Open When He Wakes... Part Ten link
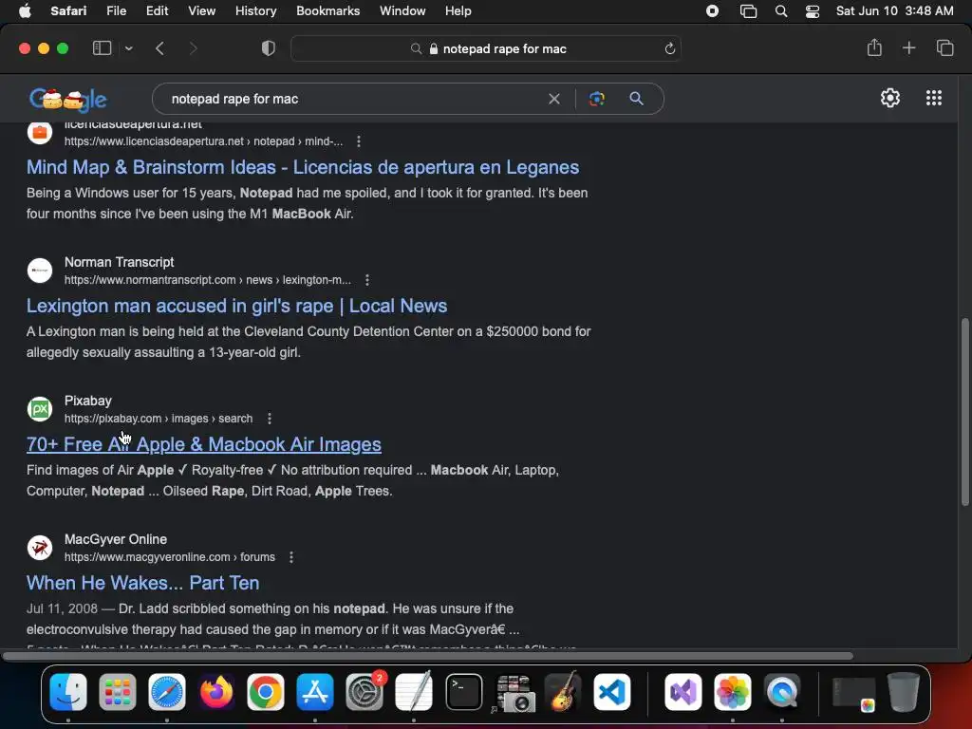Viewport: 972px width, 729px height. pyautogui.click(x=142, y=583)
